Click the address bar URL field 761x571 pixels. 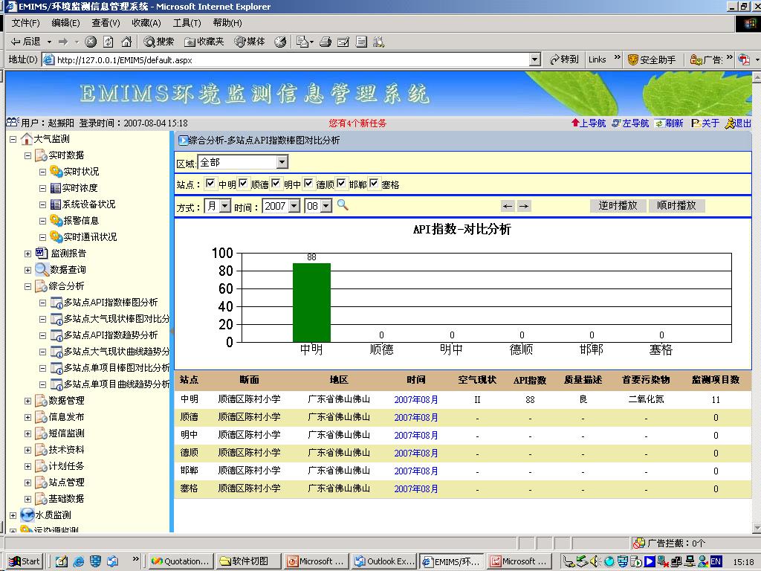291,59
